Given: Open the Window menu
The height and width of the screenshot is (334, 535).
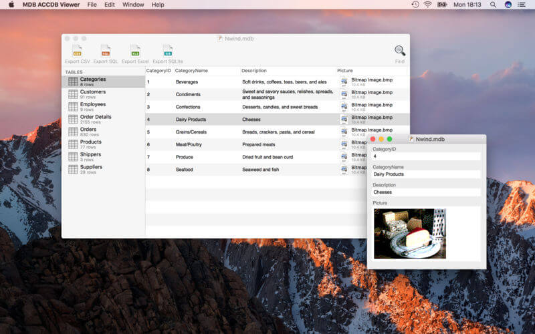Looking at the screenshot, I should click(133, 5).
